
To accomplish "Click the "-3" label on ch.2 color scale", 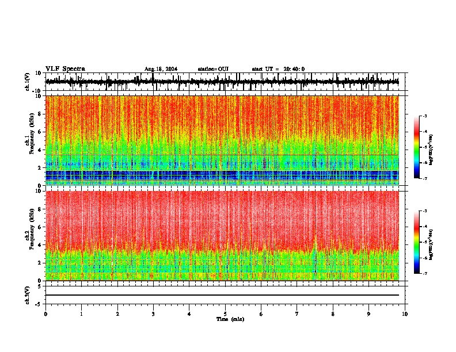I will 424,211.
